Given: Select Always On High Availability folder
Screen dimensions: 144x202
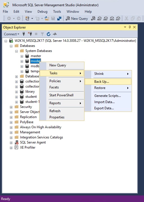Looking at the screenshot, I should 41,127.
